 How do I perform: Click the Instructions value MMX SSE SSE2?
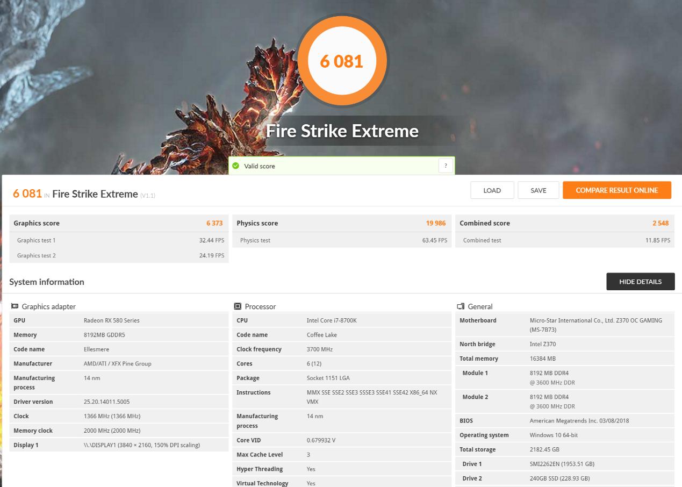pos(372,397)
